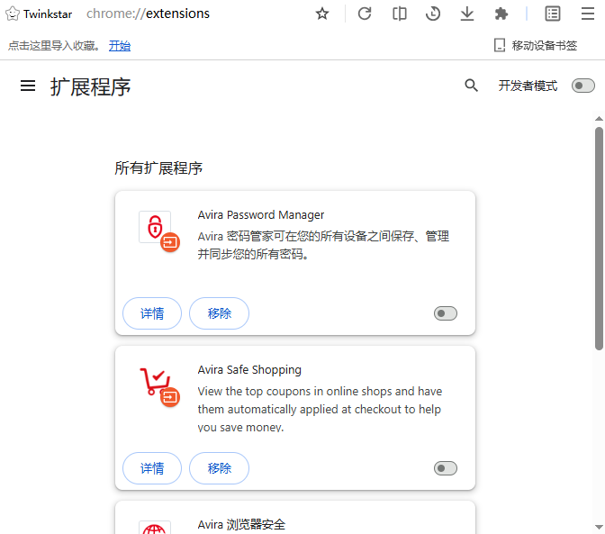Image resolution: width=605 pixels, height=534 pixels.
Task: Click the Avira Safe Shopping title text
Action: click(249, 369)
